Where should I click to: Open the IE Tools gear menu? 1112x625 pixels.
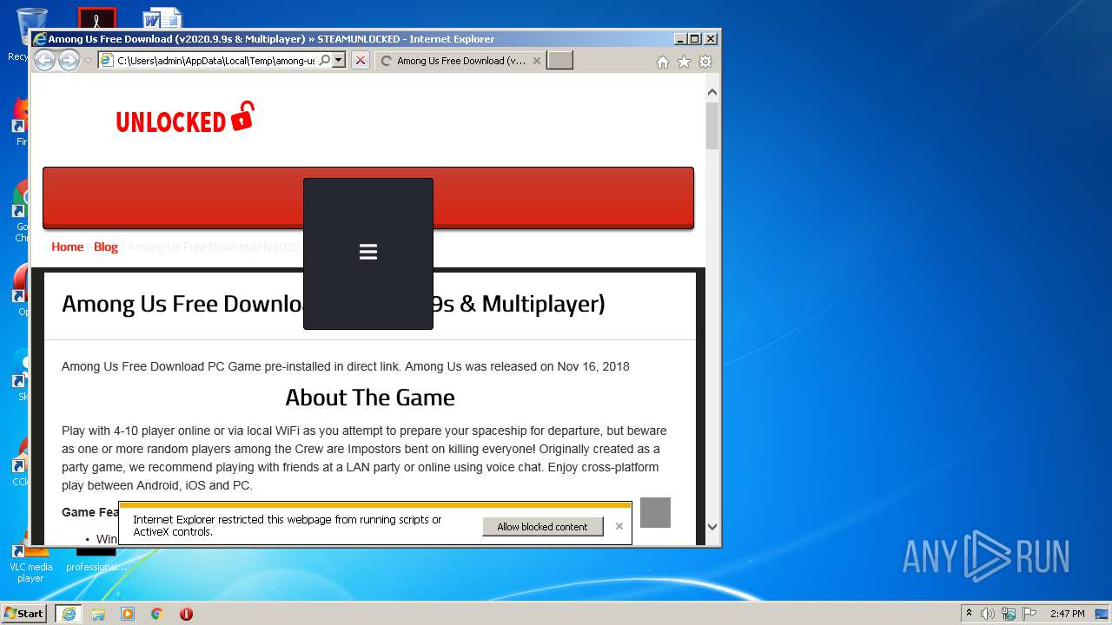705,62
